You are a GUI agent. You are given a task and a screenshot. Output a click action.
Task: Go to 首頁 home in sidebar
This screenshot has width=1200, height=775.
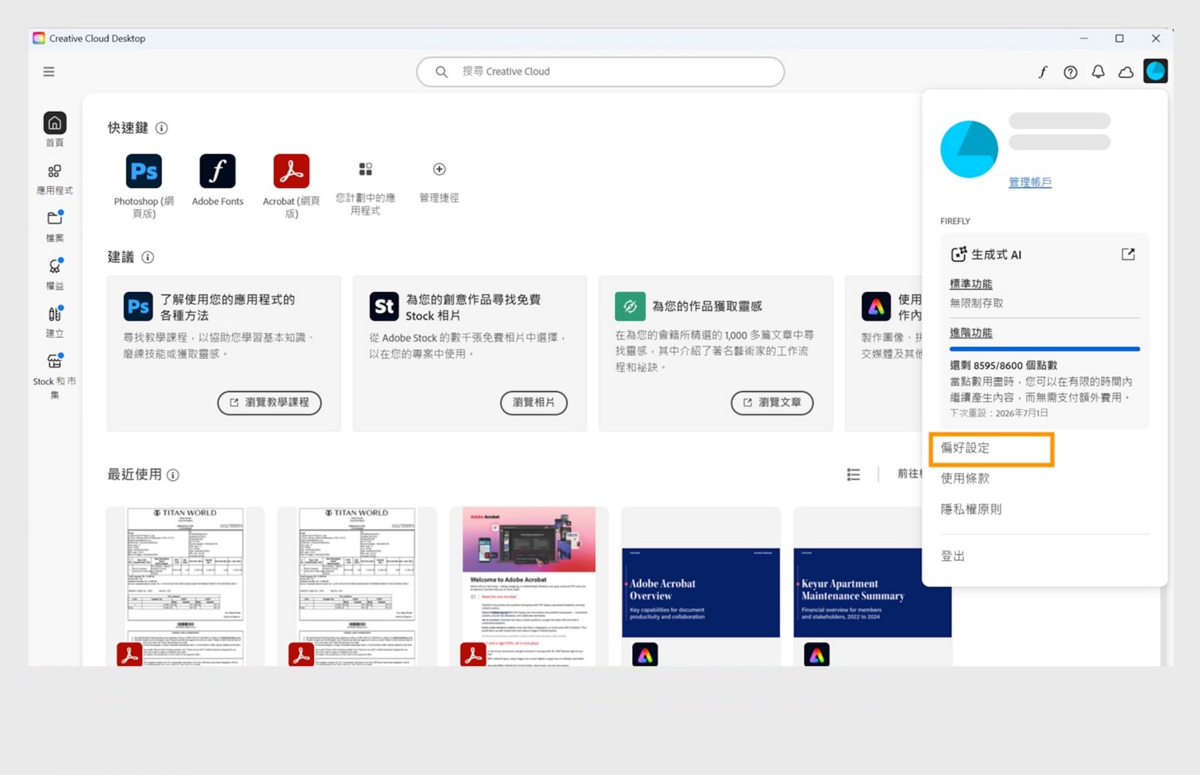coord(54,129)
